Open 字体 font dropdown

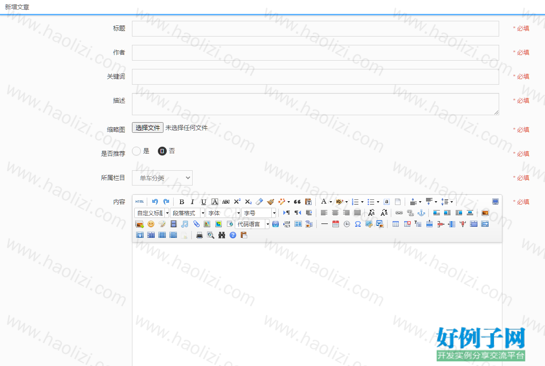click(x=224, y=213)
